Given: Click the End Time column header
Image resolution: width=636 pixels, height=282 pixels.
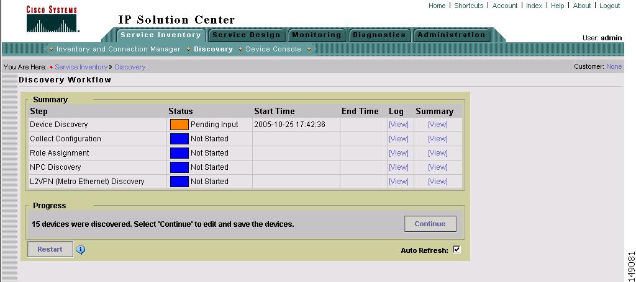Looking at the screenshot, I should (x=360, y=112).
